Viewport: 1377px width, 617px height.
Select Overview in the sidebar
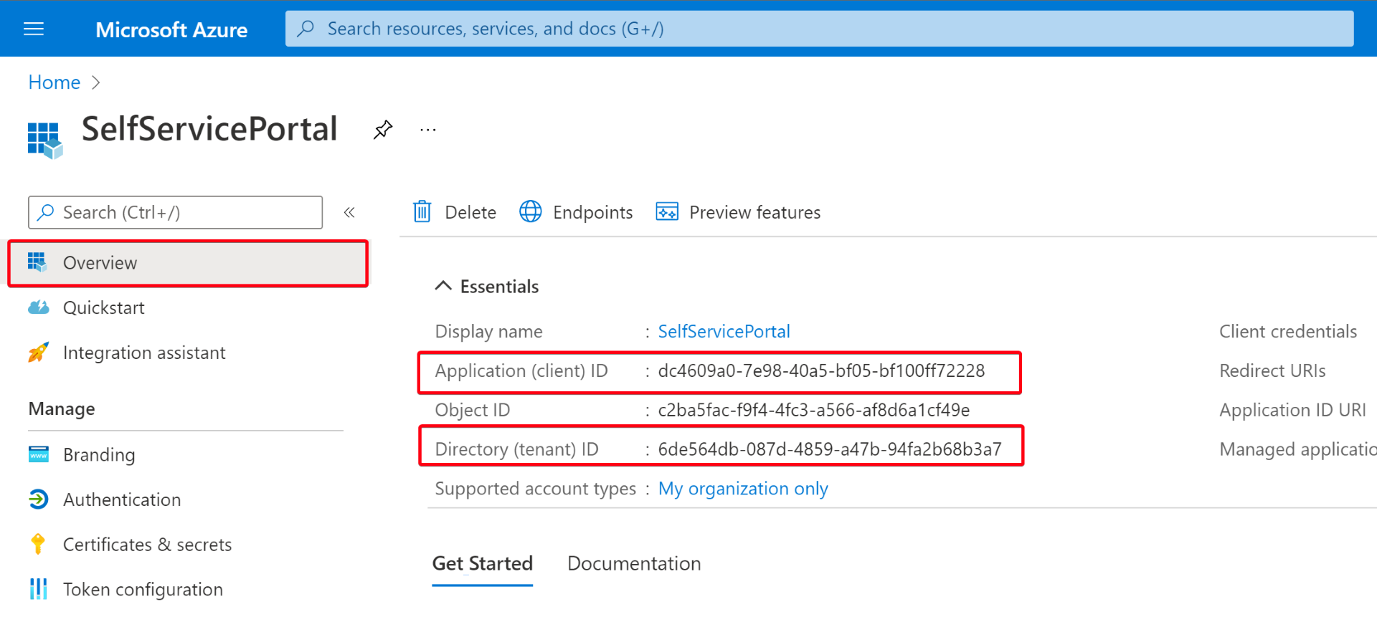coord(188,263)
